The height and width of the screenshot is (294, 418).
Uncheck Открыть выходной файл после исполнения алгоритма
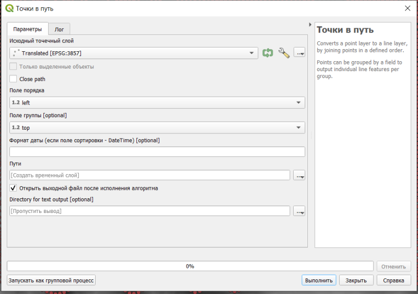click(13, 188)
